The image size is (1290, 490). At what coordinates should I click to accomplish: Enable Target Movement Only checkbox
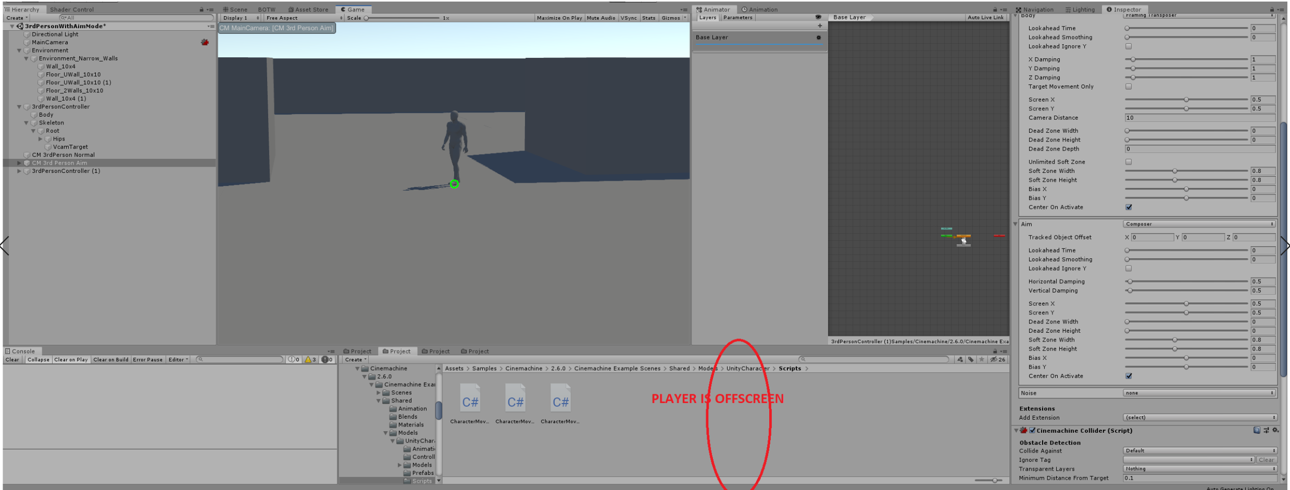1129,86
